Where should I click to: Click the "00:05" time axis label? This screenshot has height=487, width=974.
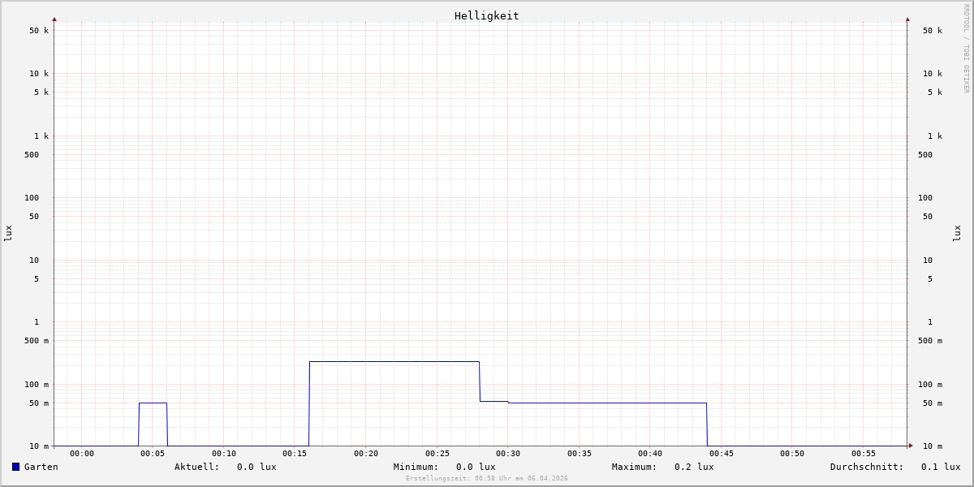153,454
